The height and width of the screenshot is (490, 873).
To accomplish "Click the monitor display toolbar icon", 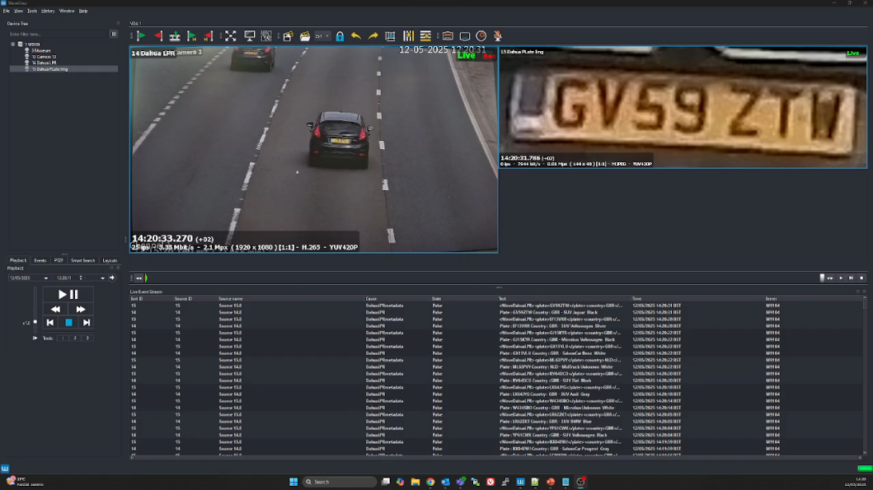I will pyautogui.click(x=250, y=36).
